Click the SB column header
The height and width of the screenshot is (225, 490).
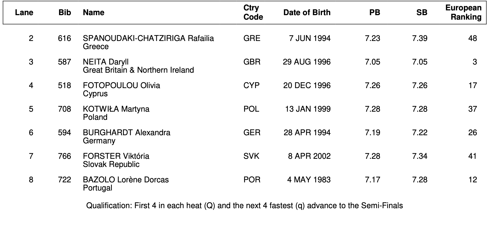click(422, 13)
